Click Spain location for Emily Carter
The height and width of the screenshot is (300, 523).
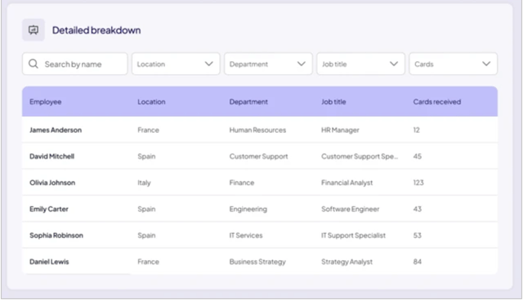(x=146, y=209)
